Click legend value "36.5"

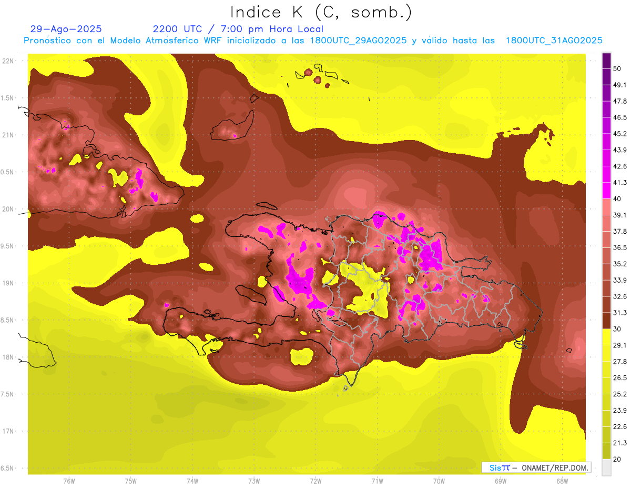coord(619,247)
